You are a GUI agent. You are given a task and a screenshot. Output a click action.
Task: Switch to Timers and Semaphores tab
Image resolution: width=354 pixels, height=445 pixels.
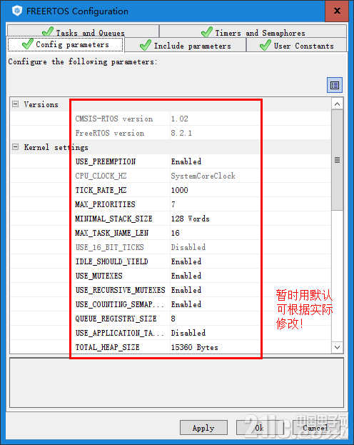[253, 31]
